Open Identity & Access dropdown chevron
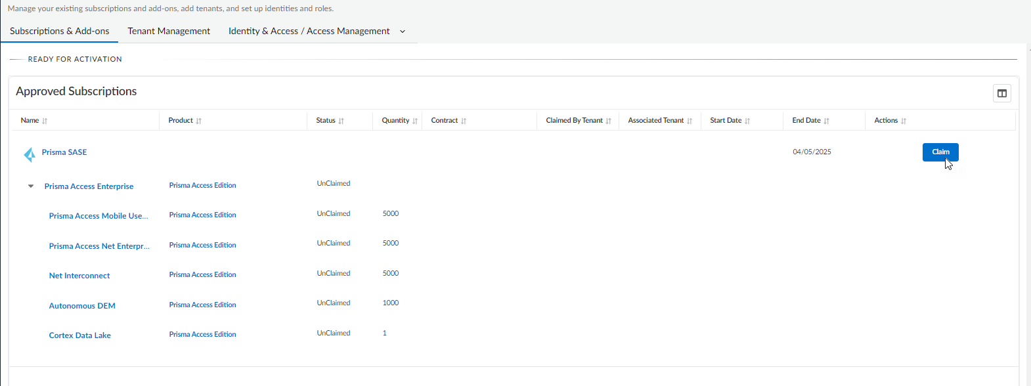 pyautogui.click(x=403, y=32)
